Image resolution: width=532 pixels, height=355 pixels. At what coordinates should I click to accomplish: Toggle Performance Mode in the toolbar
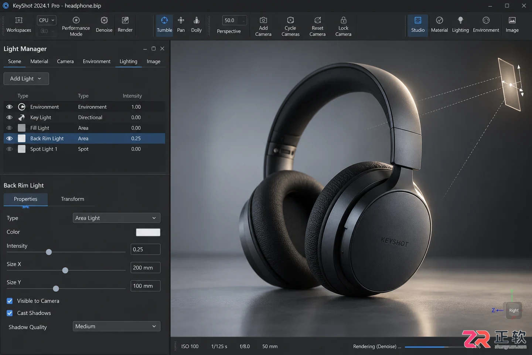76,20
